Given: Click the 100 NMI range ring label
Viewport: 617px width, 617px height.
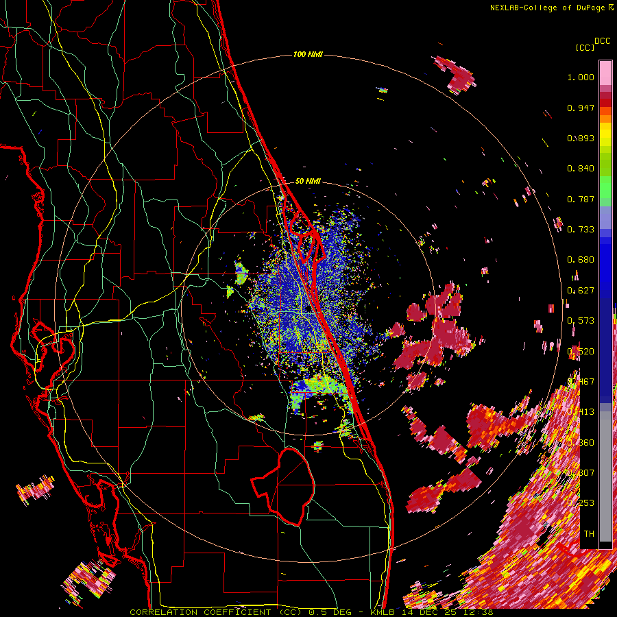Looking at the screenshot, I should coord(308,54).
